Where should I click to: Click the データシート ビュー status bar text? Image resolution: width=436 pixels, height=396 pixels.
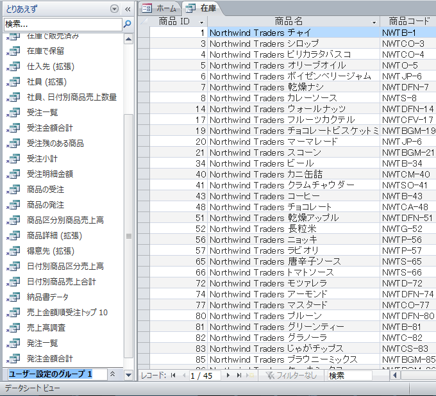pos(32,388)
